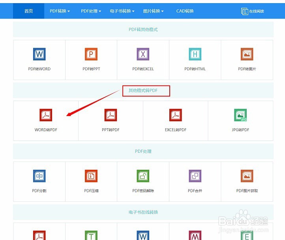Expand the PDF处理 dropdown menu

click(91, 11)
